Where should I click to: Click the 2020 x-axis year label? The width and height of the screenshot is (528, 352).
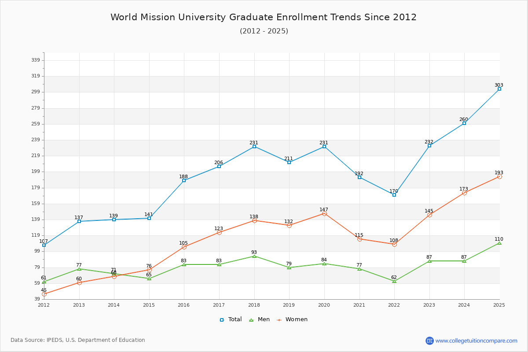324,304
